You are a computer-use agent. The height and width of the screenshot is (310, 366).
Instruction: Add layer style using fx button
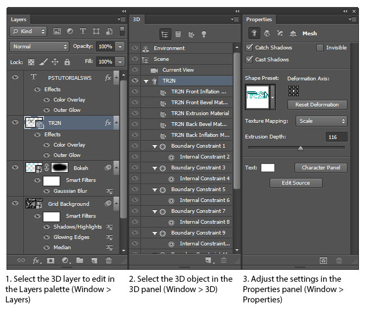[x=36, y=261]
